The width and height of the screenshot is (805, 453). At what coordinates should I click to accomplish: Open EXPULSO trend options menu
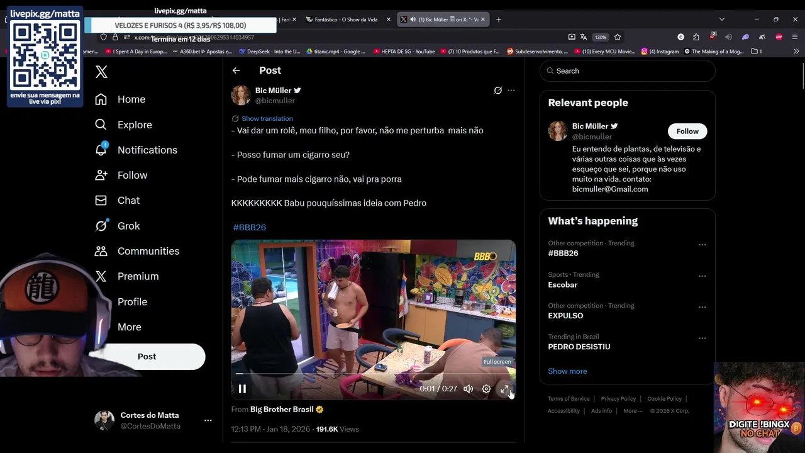702,307
